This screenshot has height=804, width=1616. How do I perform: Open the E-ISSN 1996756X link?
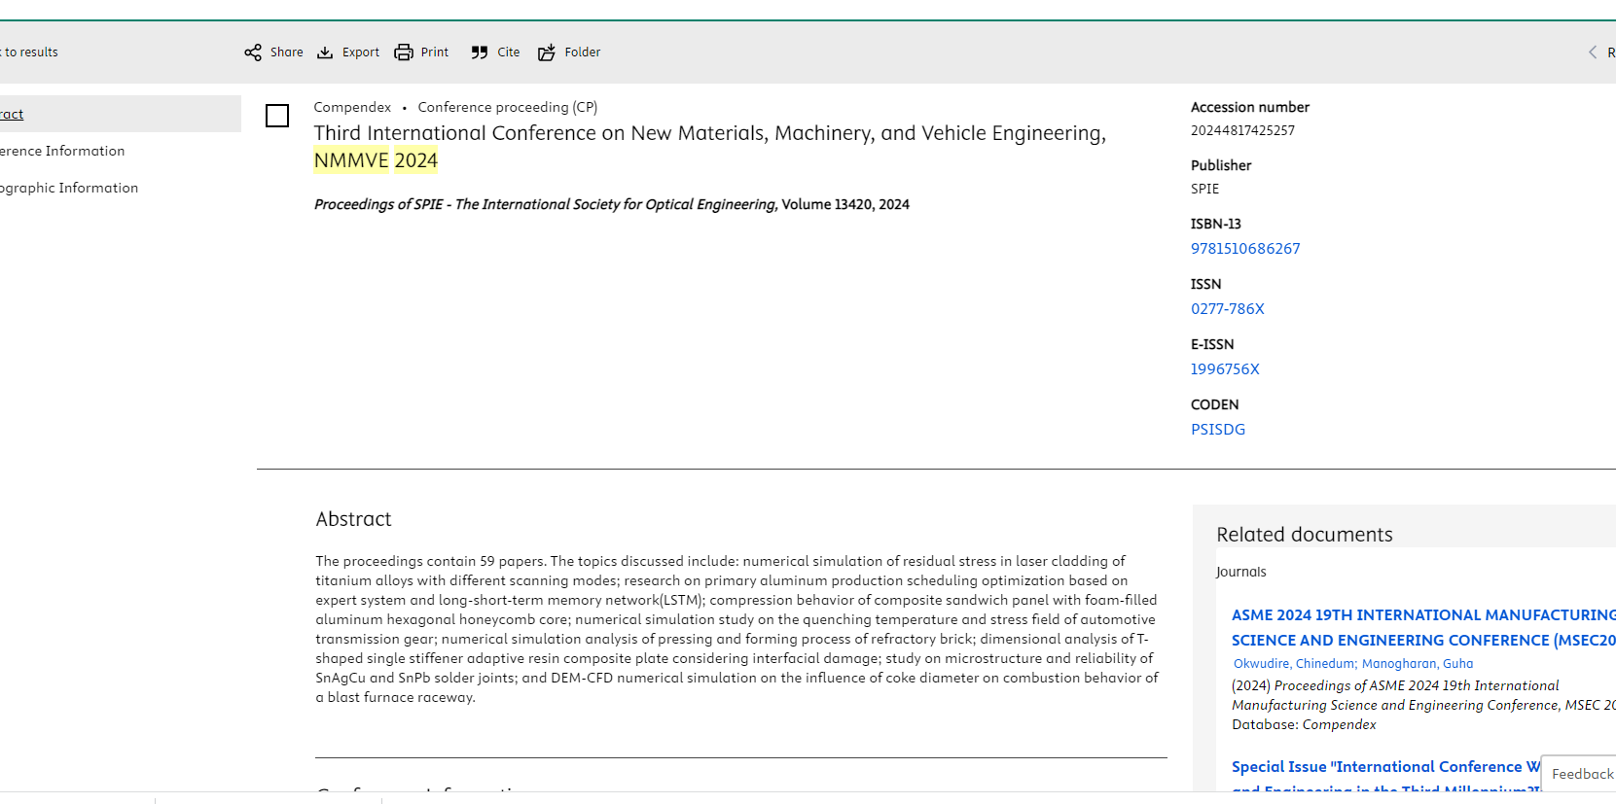(x=1225, y=369)
